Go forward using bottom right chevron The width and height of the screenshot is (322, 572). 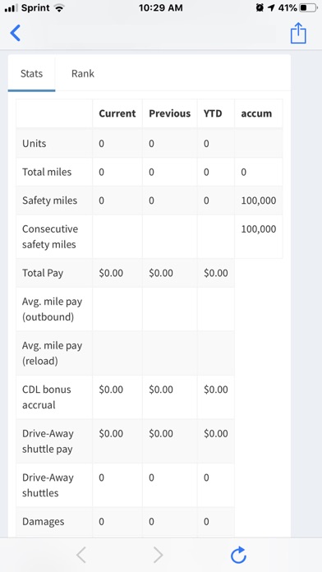(x=159, y=555)
